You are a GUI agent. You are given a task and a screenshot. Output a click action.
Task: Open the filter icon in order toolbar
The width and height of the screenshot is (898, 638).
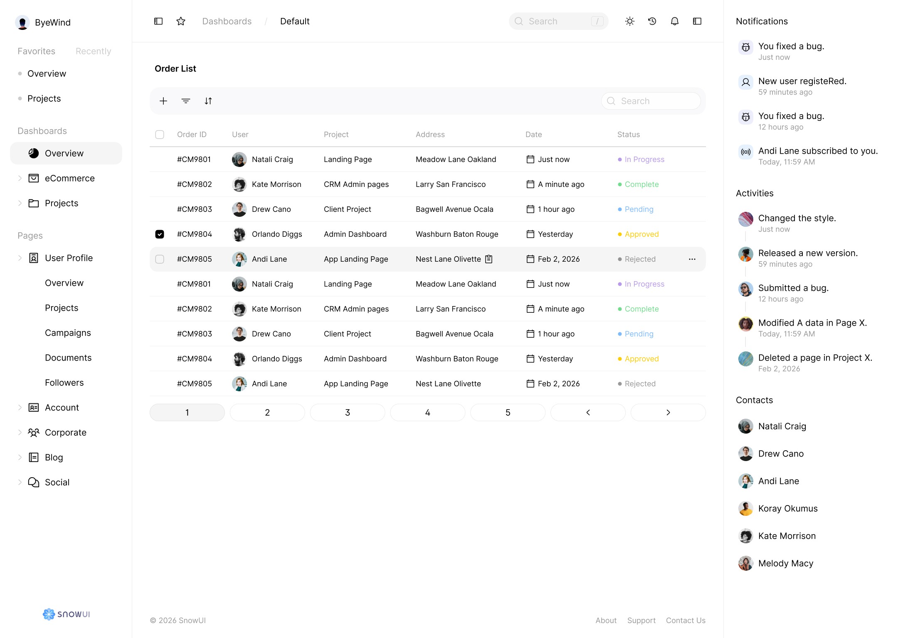point(186,101)
